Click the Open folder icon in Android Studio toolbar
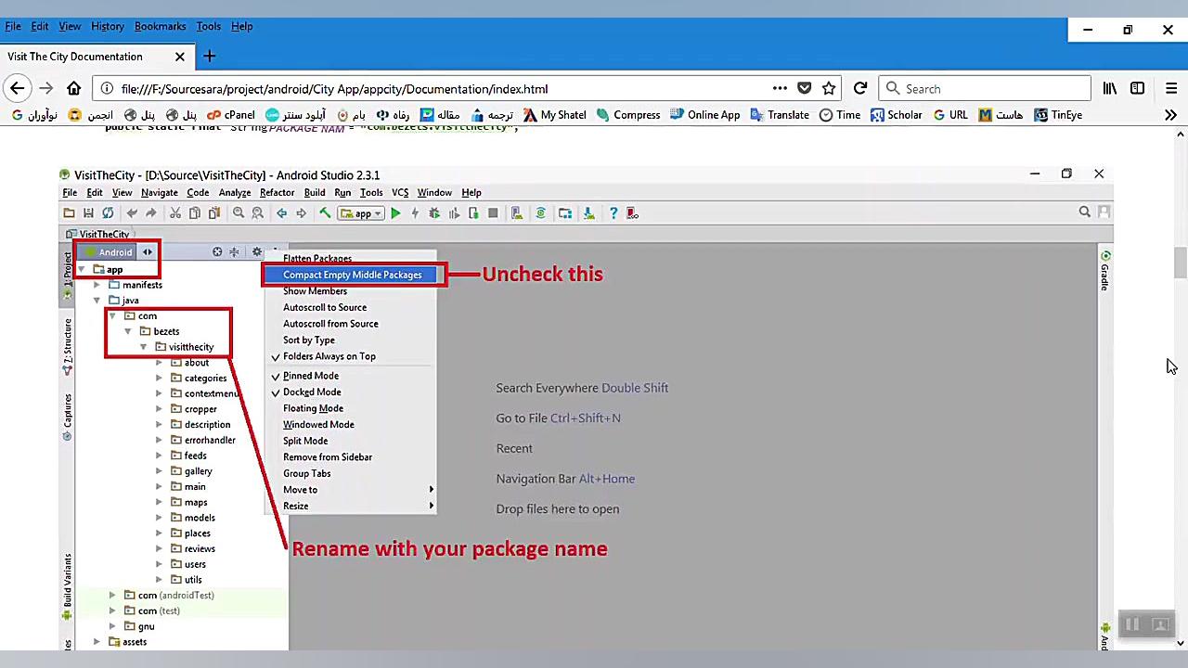 coord(69,213)
